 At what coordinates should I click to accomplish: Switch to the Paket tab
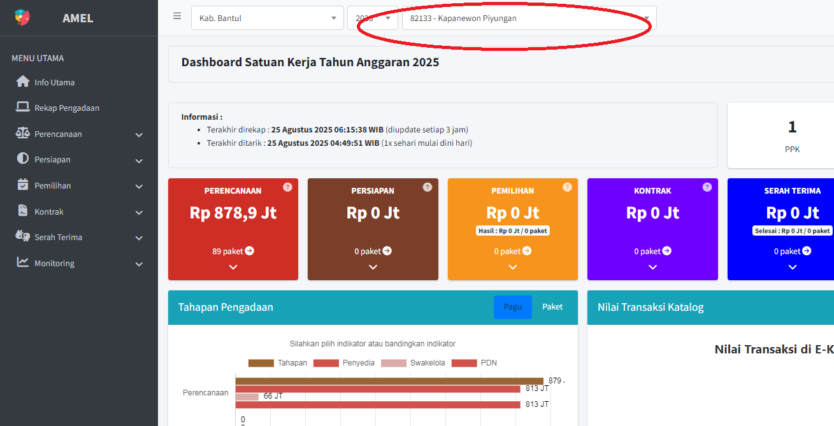point(552,307)
